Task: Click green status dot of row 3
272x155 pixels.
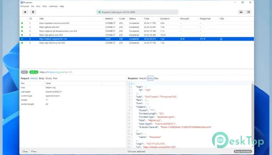Action: coord(22,31)
